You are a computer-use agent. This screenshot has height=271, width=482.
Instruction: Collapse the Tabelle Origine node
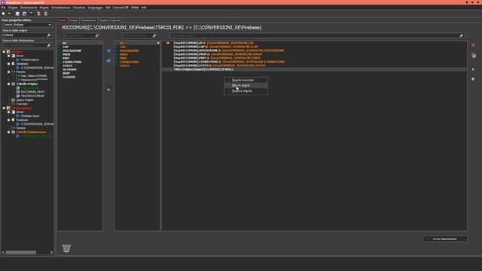[x=9, y=84]
